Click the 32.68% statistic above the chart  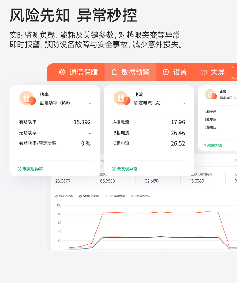152,181
